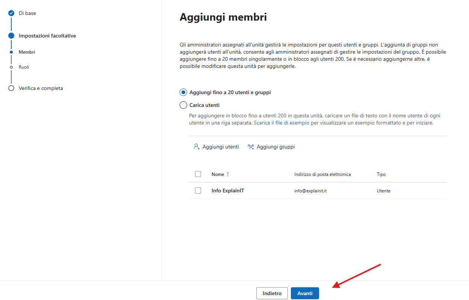The image size is (469, 300).
Task: Jump to Verifica e completa step
Action: point(41,88)
